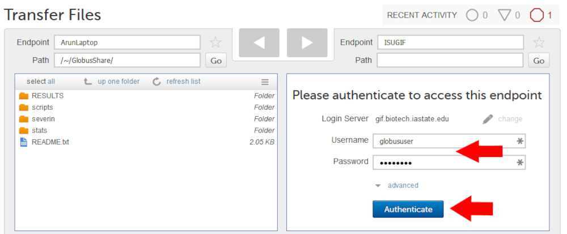This screenshot has height=234, width=567.
Task: Click the pencil icon to change login server
Action: [x=488, y=119]
